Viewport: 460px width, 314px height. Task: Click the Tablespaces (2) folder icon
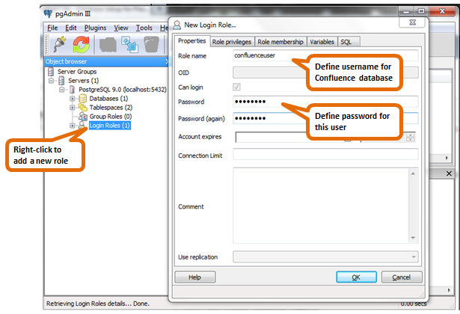coord(83,108)
